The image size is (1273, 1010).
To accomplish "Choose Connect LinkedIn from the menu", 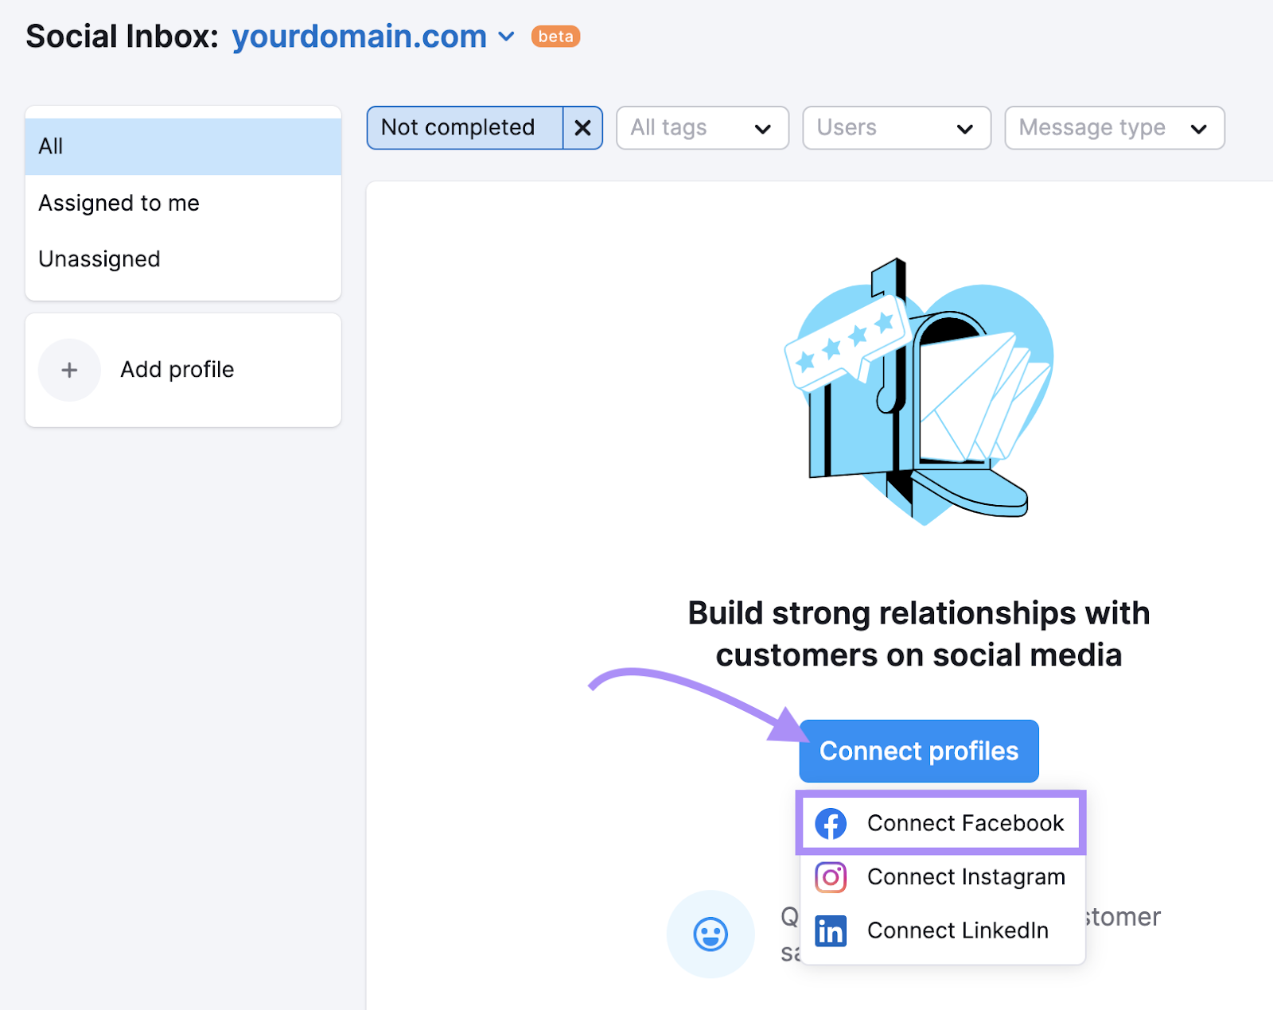I will 957,930.
